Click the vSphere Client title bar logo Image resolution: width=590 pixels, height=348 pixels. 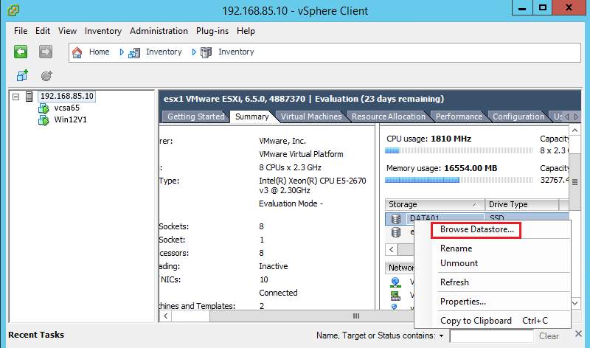pyautogui.click(x=13, y=10)
